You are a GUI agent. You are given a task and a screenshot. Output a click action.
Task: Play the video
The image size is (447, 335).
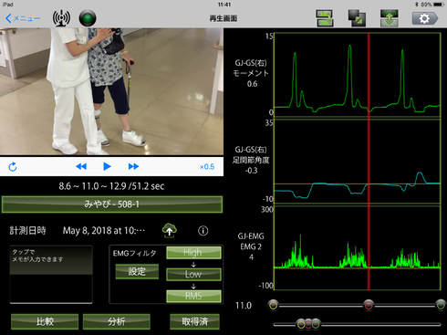click(x=107, y=166)
